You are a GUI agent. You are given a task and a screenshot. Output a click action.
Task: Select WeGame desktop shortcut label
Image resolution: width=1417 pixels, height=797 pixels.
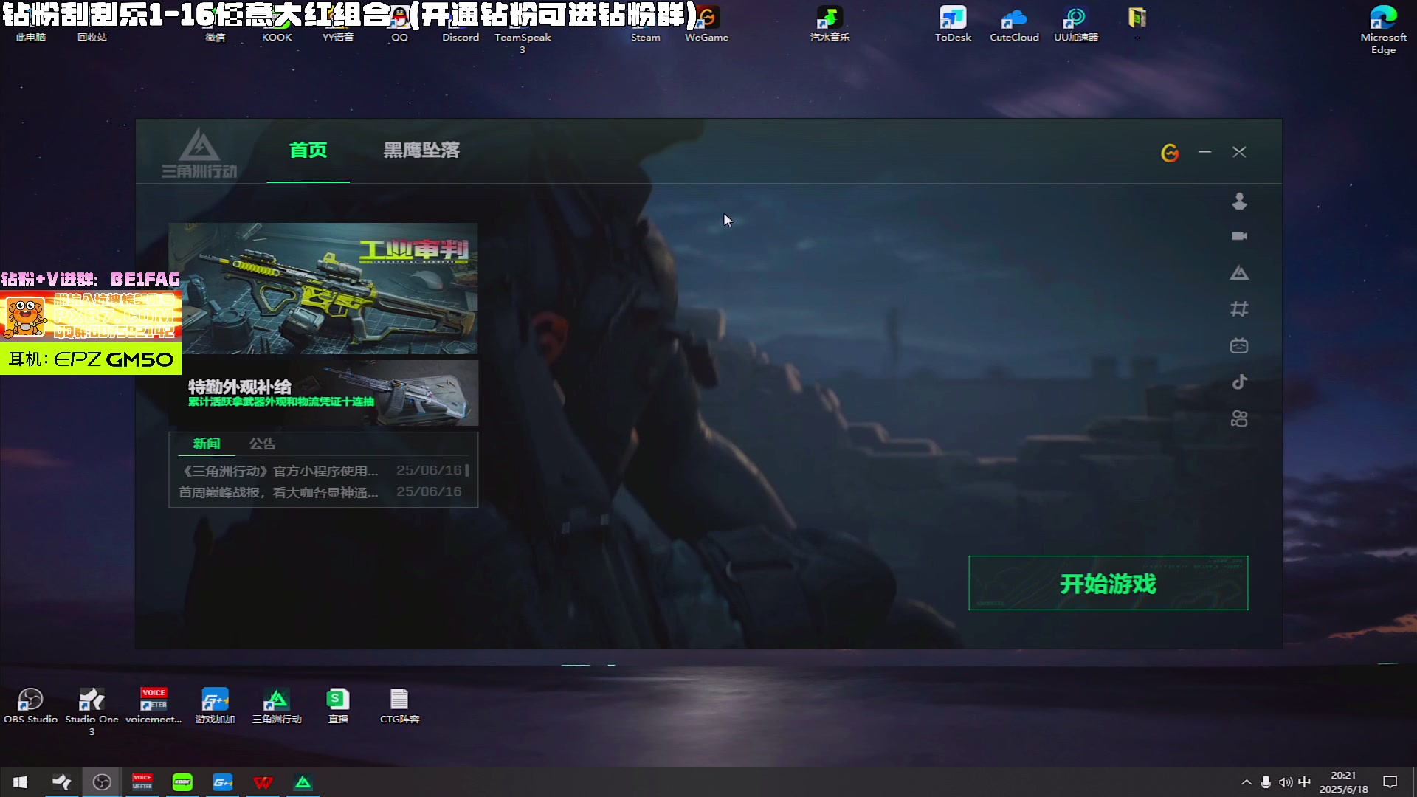tap(706, 38)
